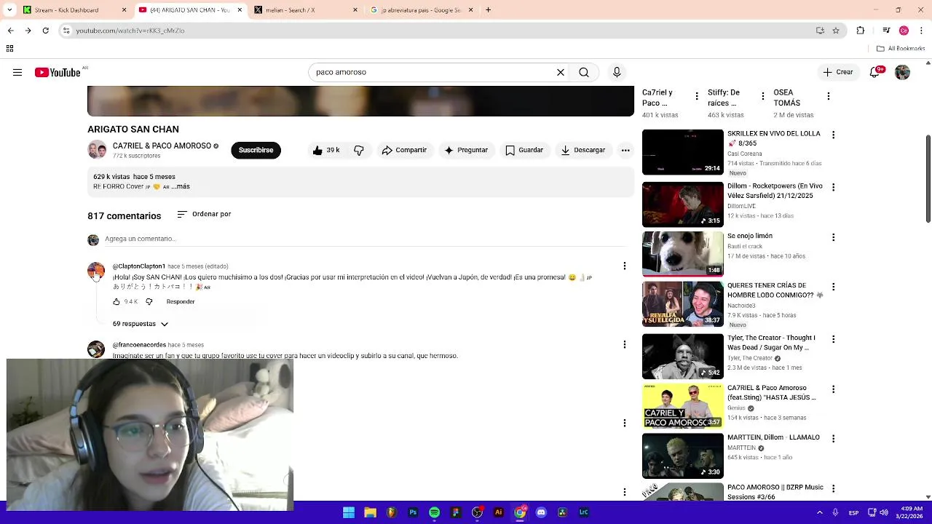Open All Bookmarks folder
The width and height of the screenshot is (932, 524).
(901, 49)
